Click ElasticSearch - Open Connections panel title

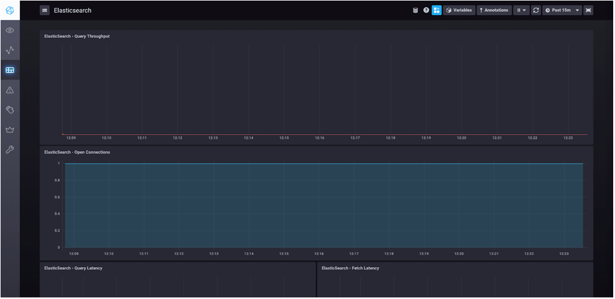coord(77,152)
